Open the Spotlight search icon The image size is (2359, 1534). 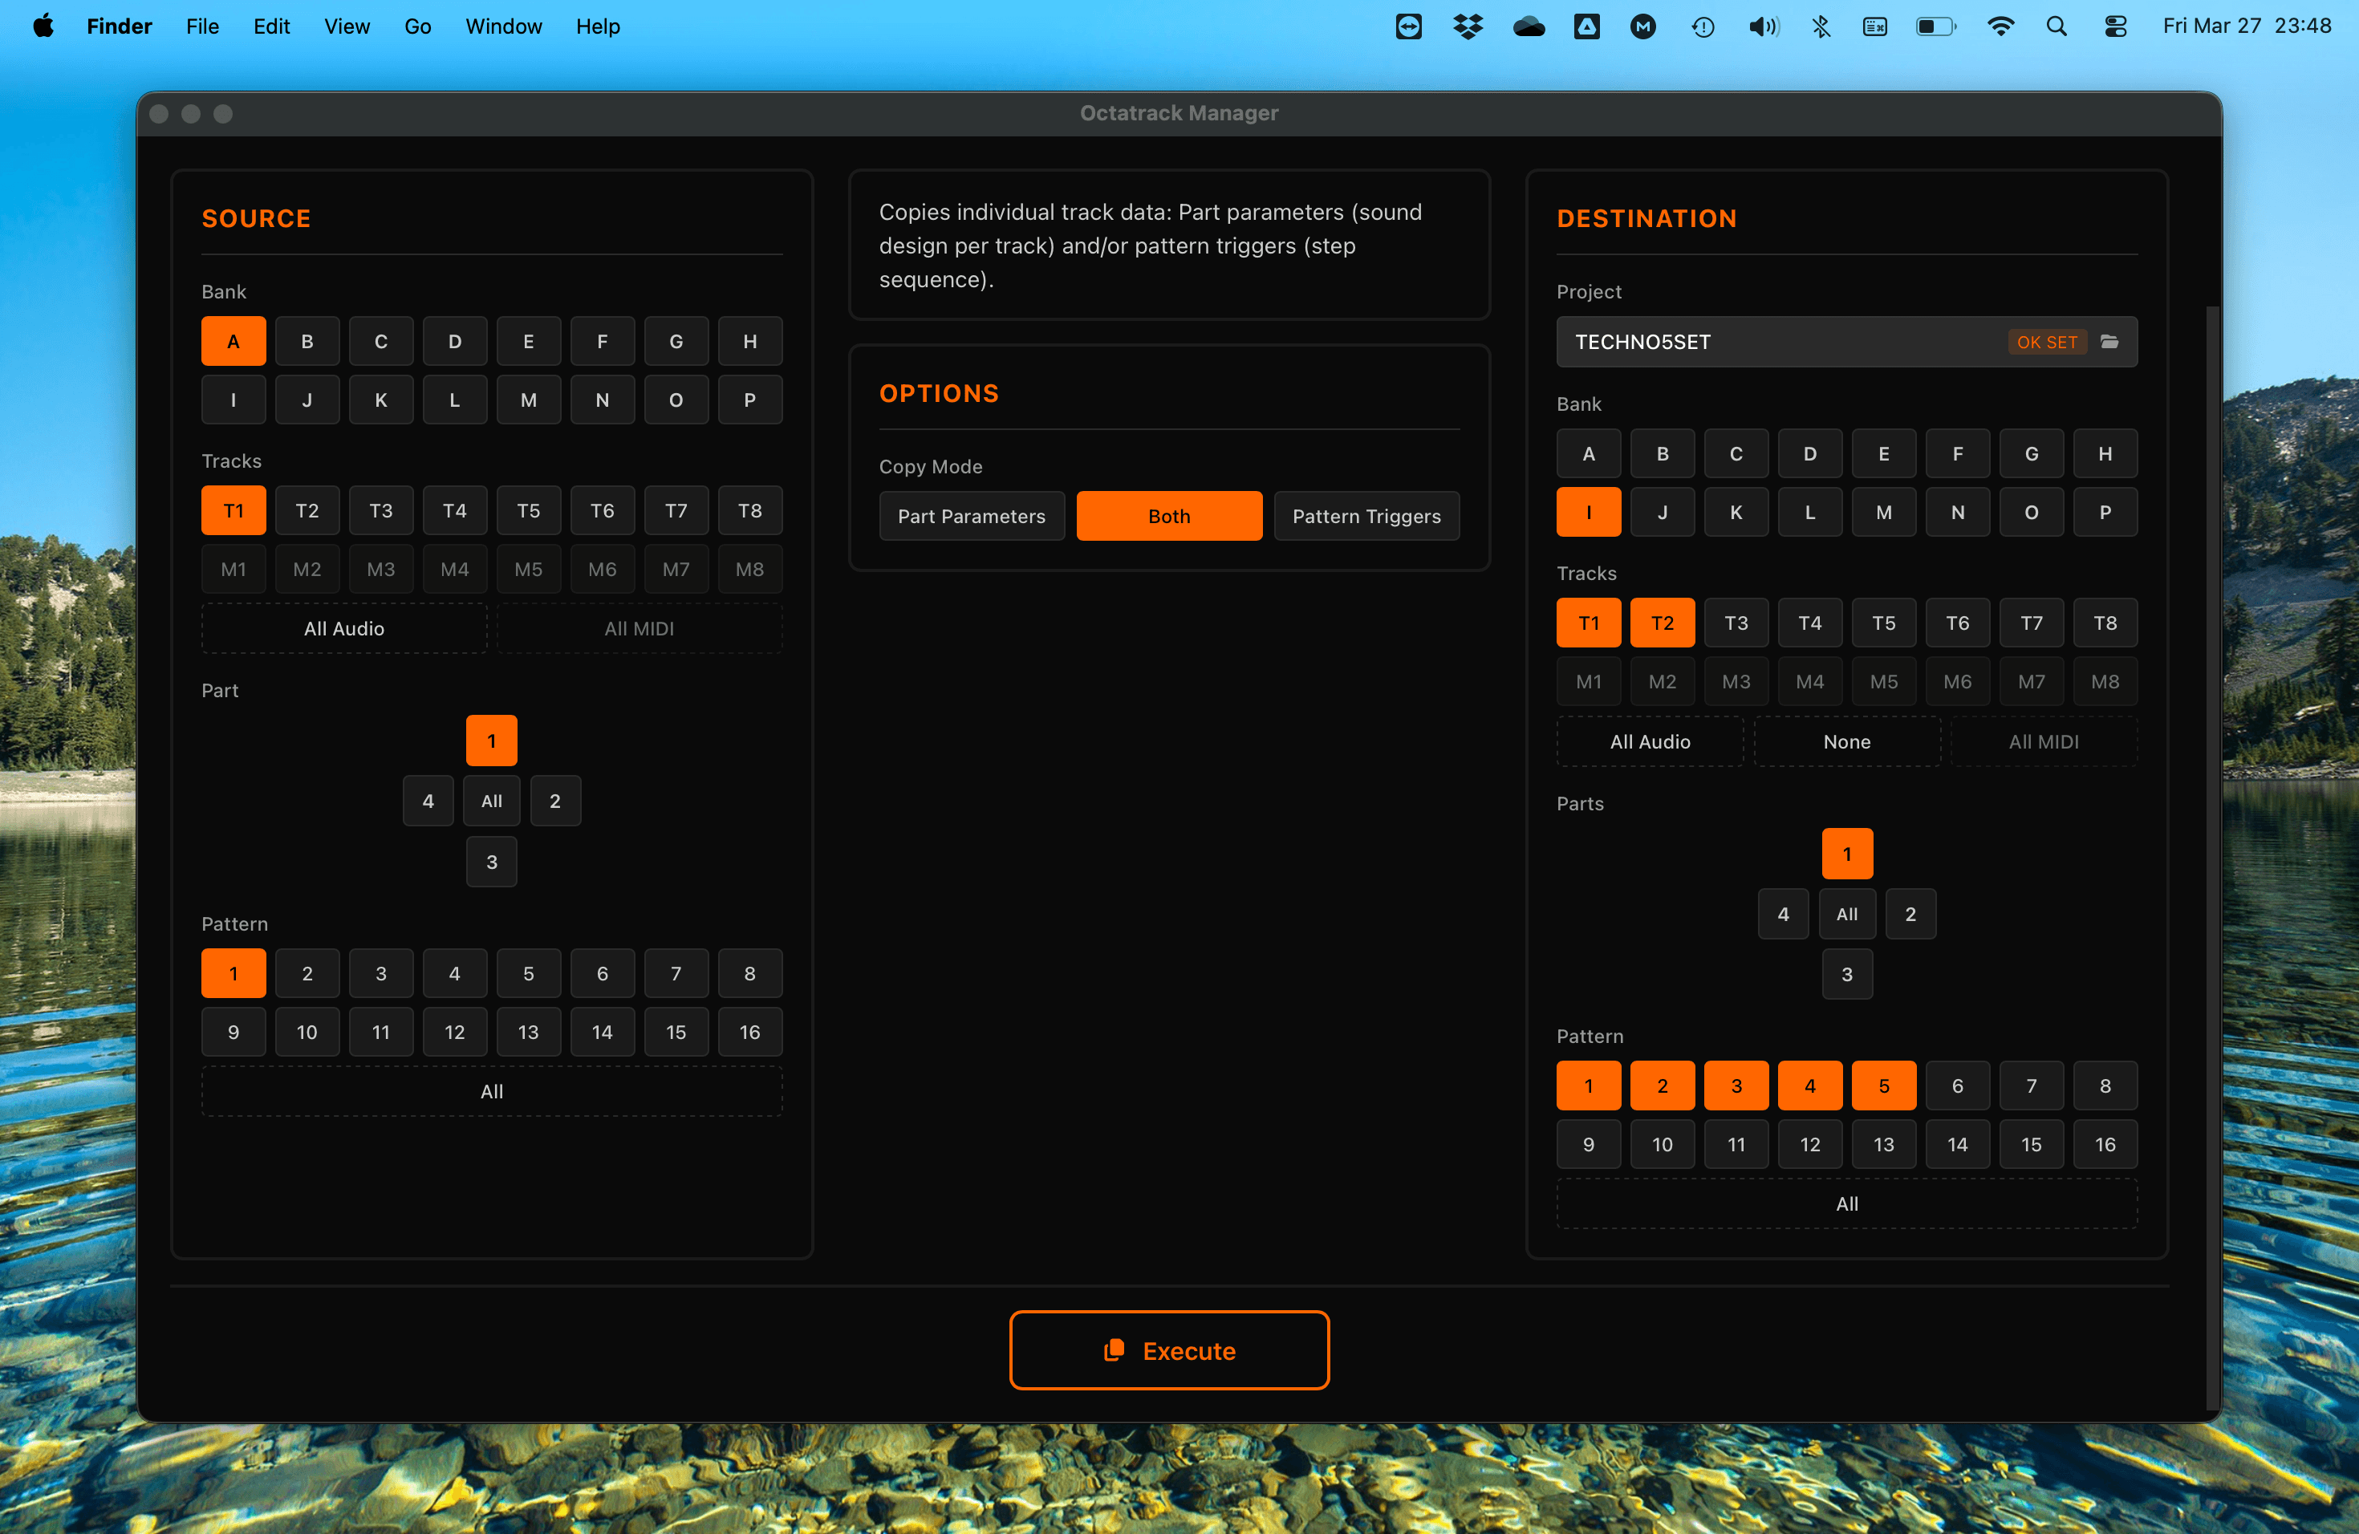coord(2057,26)
